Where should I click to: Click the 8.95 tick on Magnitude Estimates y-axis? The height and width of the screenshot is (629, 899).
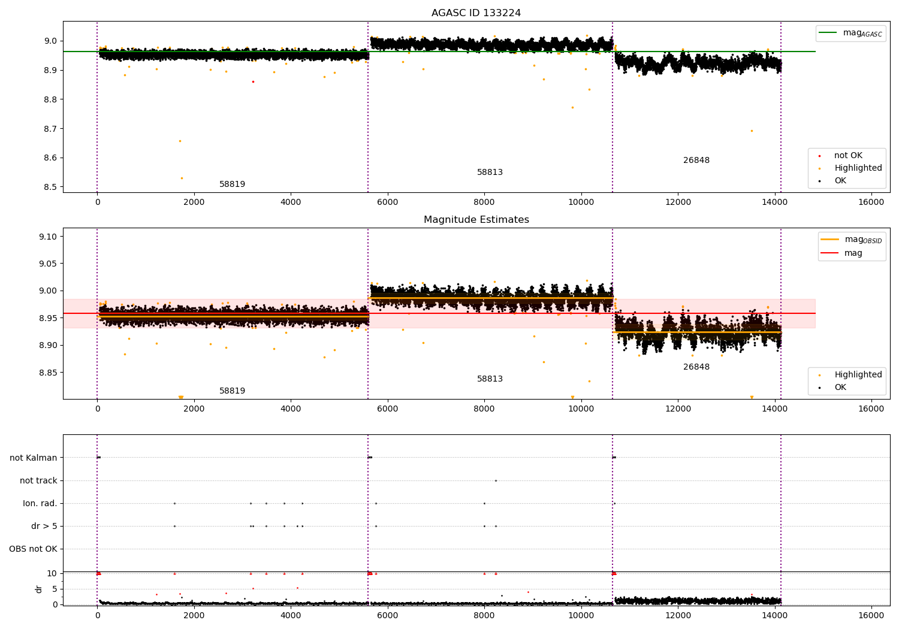47,319
